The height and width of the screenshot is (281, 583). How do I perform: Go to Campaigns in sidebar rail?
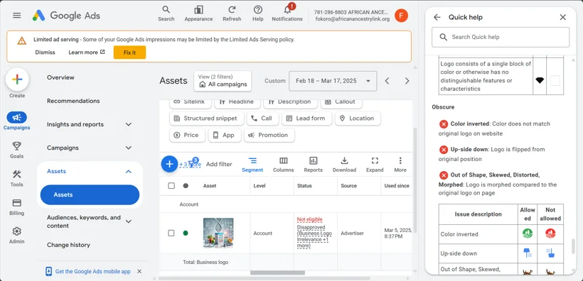(17, 121)
